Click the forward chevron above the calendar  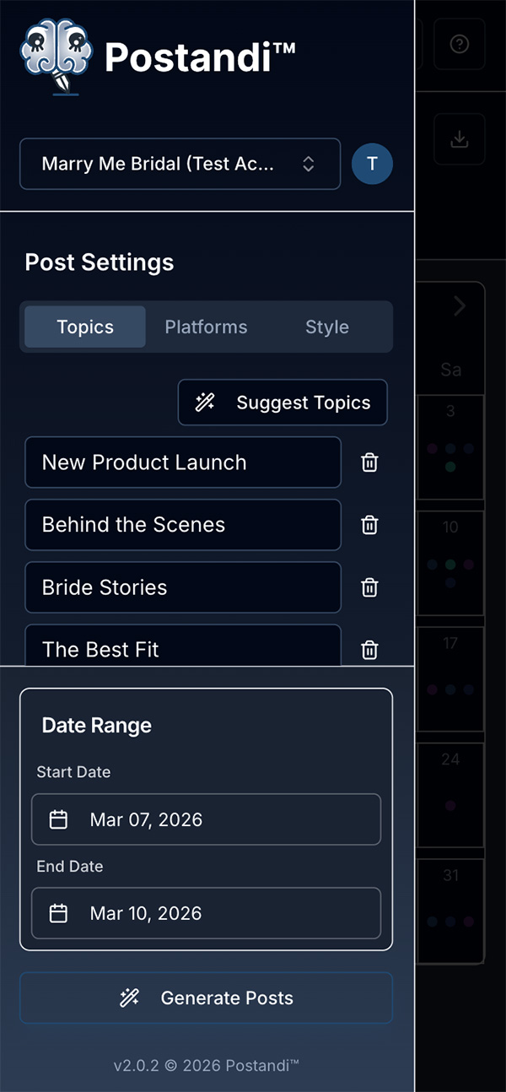(460, 306)
